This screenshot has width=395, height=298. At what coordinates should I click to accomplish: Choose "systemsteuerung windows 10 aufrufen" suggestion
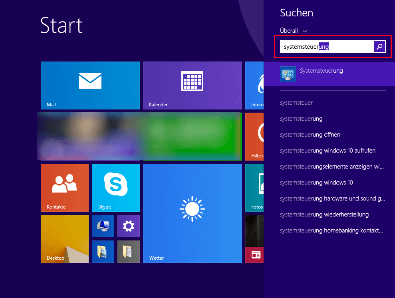[328, 151]
